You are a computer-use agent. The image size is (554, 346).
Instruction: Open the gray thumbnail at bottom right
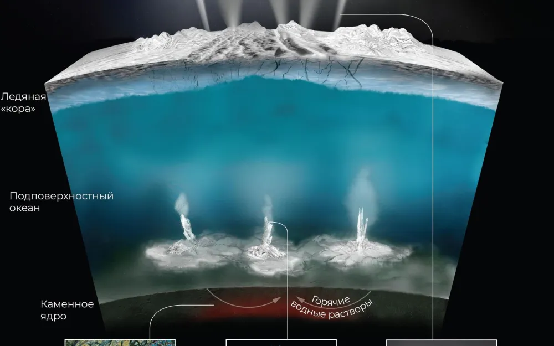pos(441,342)
